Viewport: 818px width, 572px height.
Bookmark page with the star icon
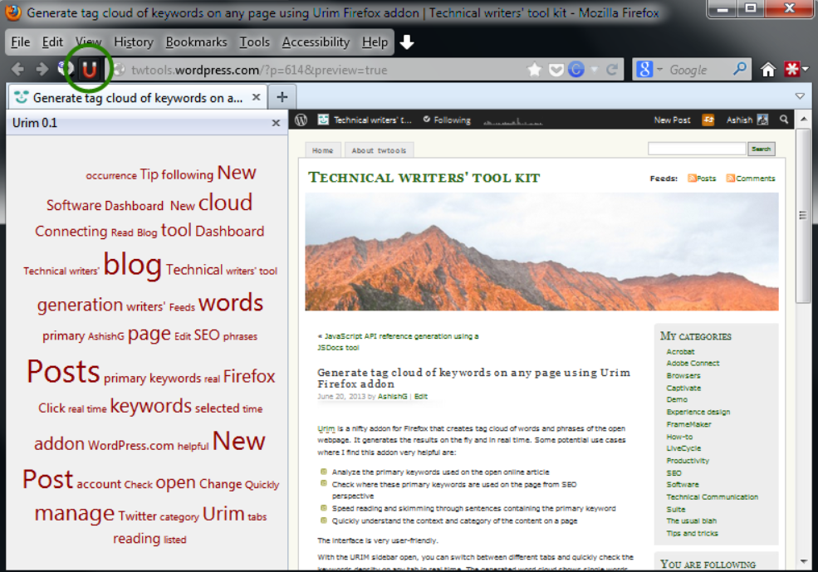(x=534, y=70)
